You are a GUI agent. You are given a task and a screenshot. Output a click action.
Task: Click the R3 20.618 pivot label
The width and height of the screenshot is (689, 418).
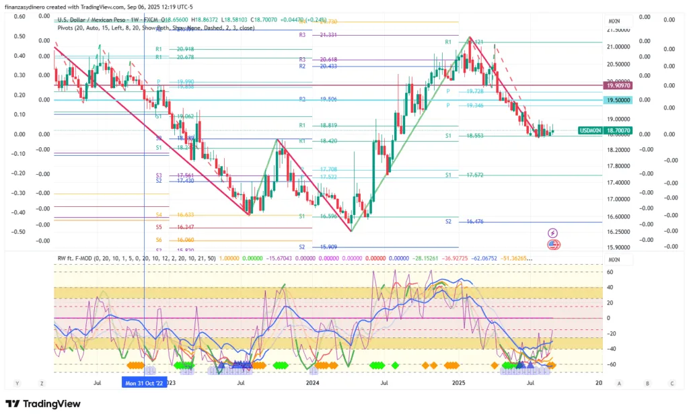click(x=318, y=59)
